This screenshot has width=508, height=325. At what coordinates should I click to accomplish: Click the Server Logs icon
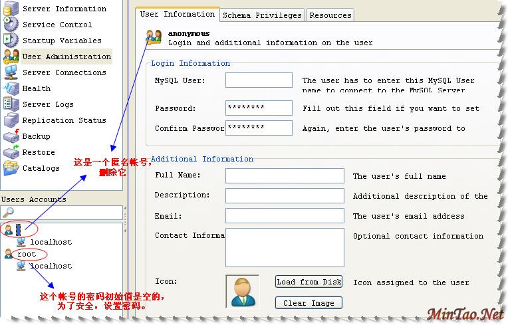click(x=11, y=104)
